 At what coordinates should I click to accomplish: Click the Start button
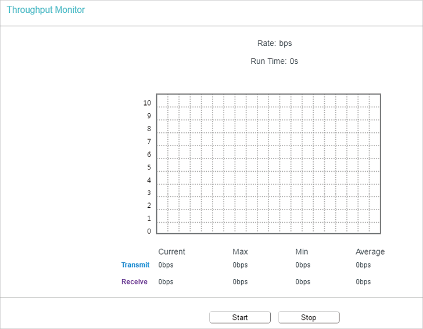tap(240, 317)
